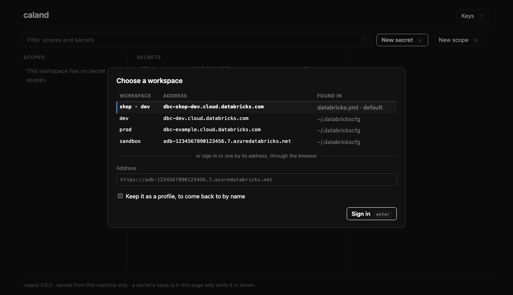This screenshot has height=295, width=513.
Task: Click the azuredatabricks.net address in the sandbox row
Action: coord(227,141)
